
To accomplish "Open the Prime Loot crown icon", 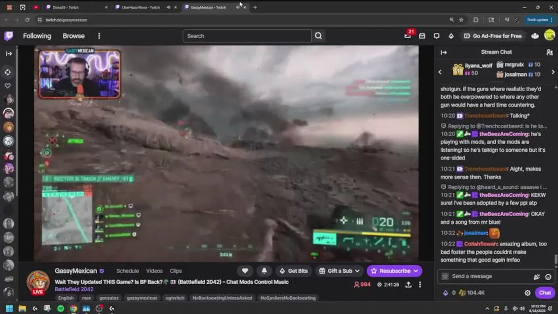I will coord(535,36).
